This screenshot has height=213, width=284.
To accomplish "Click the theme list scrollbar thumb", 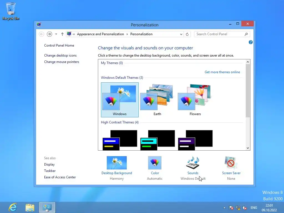I will point(248,91).
